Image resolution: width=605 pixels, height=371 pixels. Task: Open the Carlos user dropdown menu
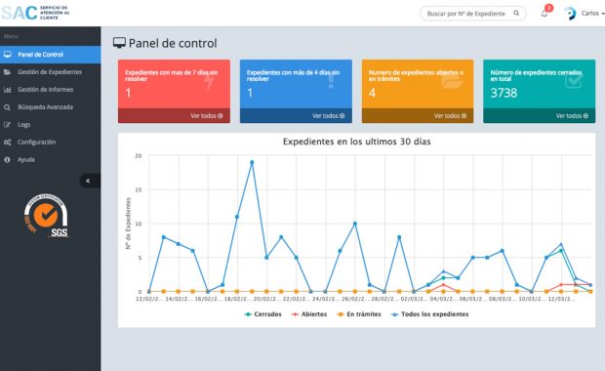click(592, 14)
